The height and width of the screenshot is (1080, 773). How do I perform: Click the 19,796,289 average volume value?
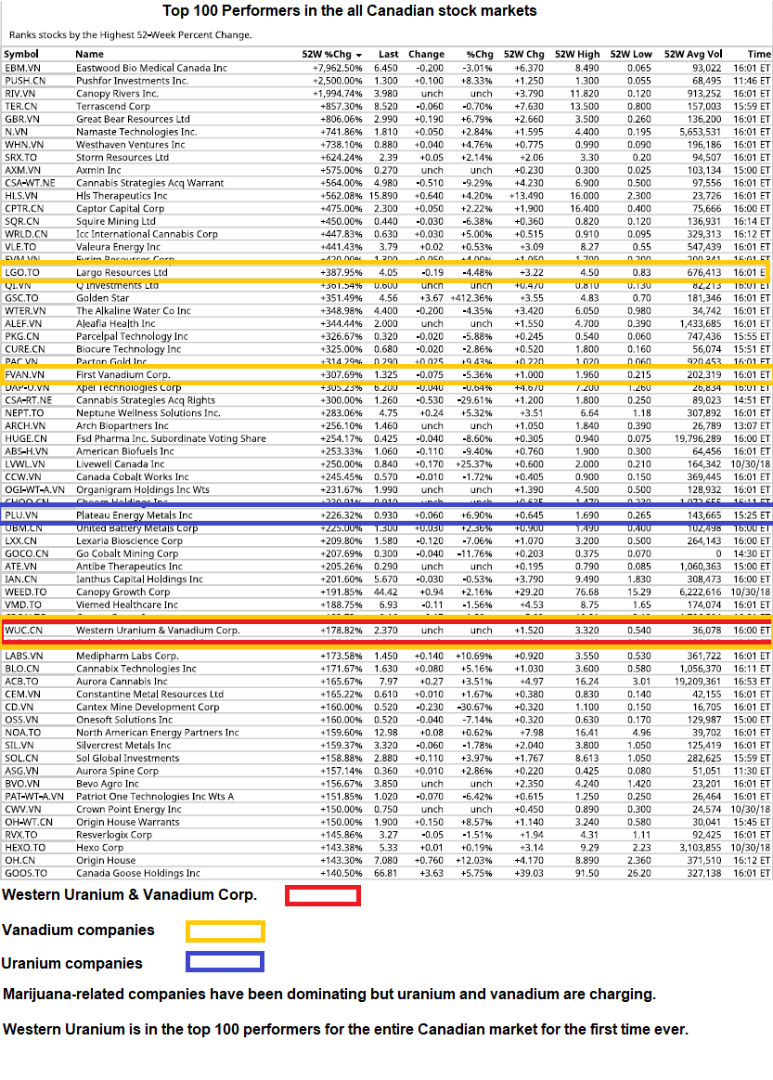[698, 438]
